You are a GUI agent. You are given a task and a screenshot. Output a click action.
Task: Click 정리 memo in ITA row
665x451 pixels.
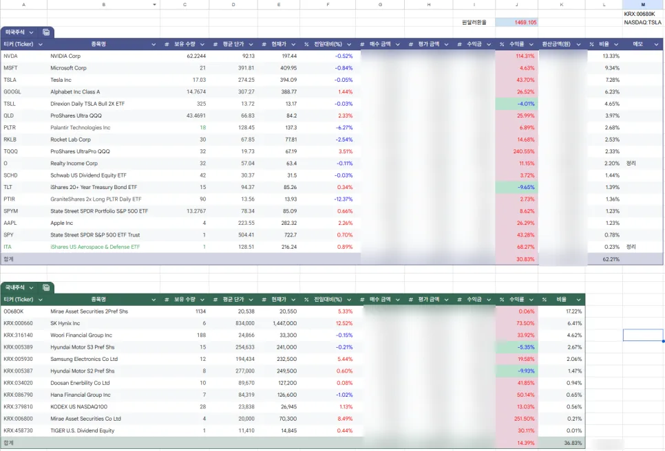click(643, 247)
